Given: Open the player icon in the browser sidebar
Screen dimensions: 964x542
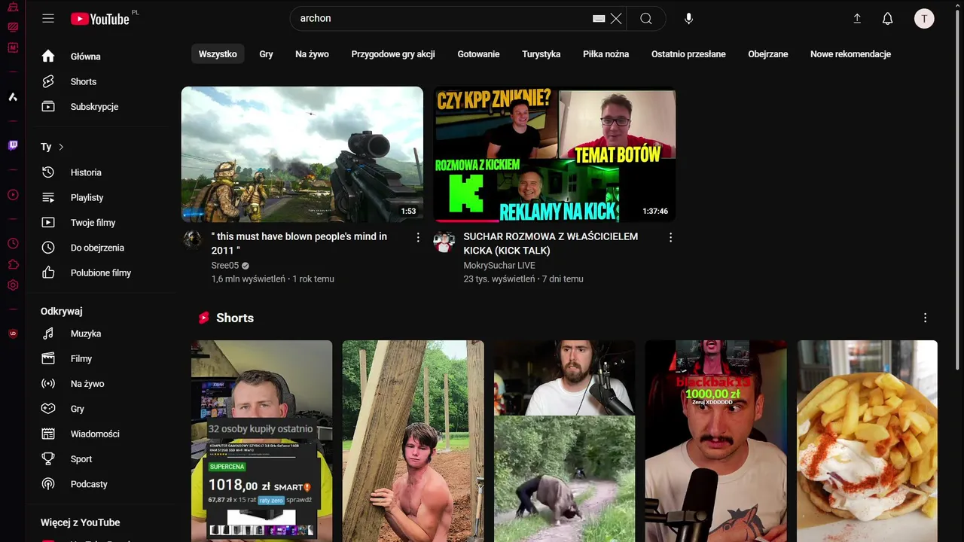Looking at the screenshot, I should pos(13,195).
